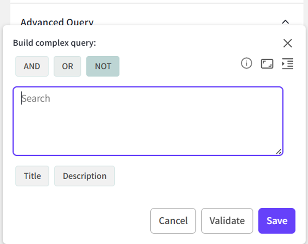Toggle the NOT operator button
The height and width of the screenshot is (244, 308).
coord(103,66)
